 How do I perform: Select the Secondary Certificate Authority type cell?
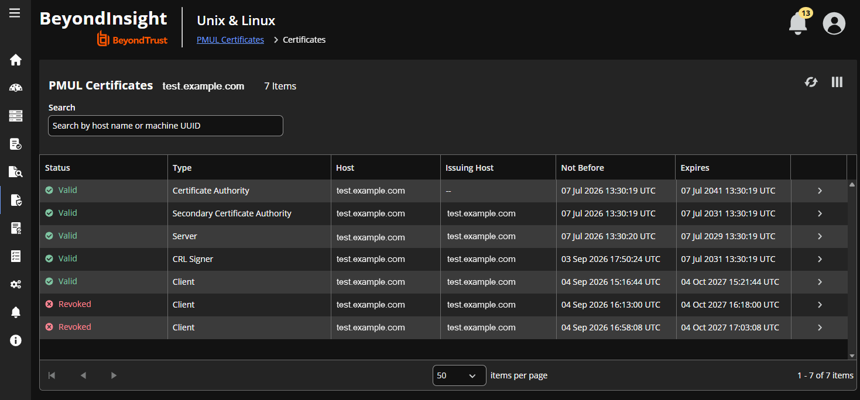[232, 213]
